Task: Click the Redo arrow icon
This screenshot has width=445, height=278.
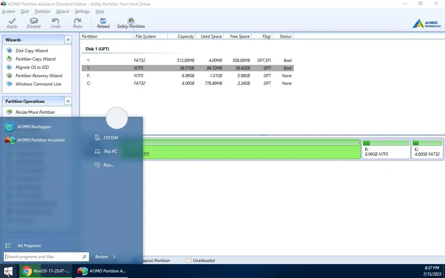Action: click(x=78, y=21)
